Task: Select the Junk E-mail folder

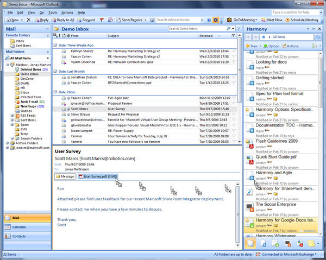Action: (x=29, y=102)
